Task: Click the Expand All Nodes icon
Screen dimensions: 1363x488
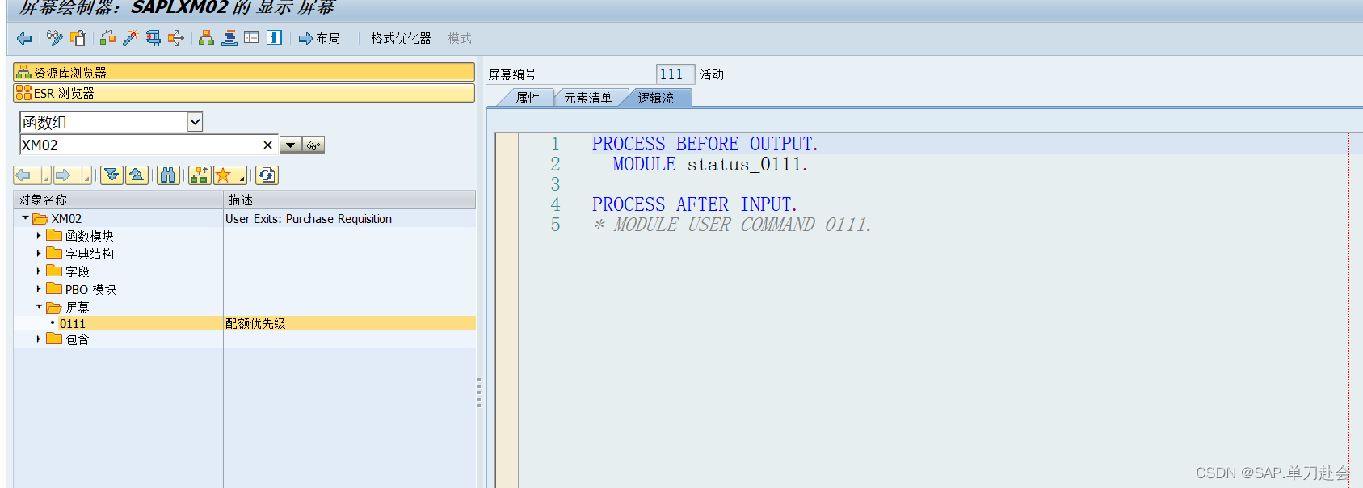Action: tap(111, 175)
